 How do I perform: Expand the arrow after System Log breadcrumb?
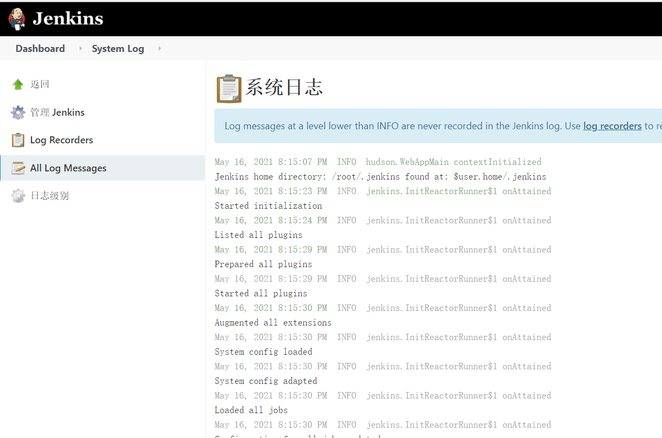(159, 49)
